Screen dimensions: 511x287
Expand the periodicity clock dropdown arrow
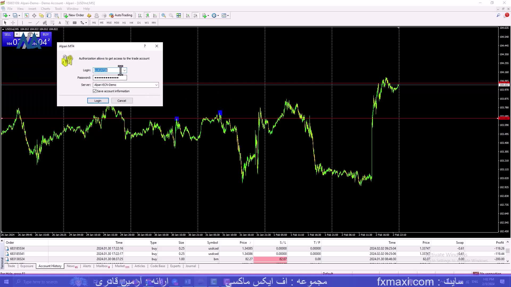(218, 15)
